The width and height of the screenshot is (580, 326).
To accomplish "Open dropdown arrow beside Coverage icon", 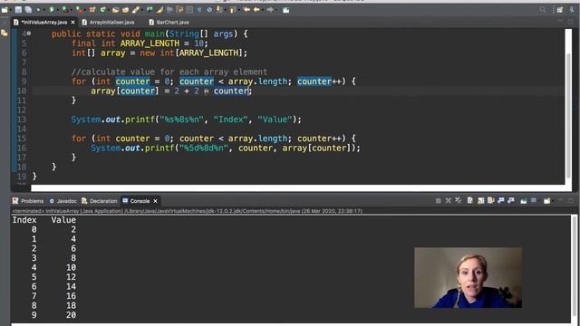I will tap(71, 10).
